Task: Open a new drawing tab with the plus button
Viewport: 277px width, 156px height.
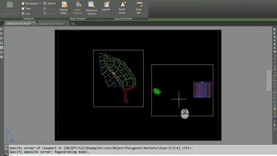Action: click(x=73, y=24)
